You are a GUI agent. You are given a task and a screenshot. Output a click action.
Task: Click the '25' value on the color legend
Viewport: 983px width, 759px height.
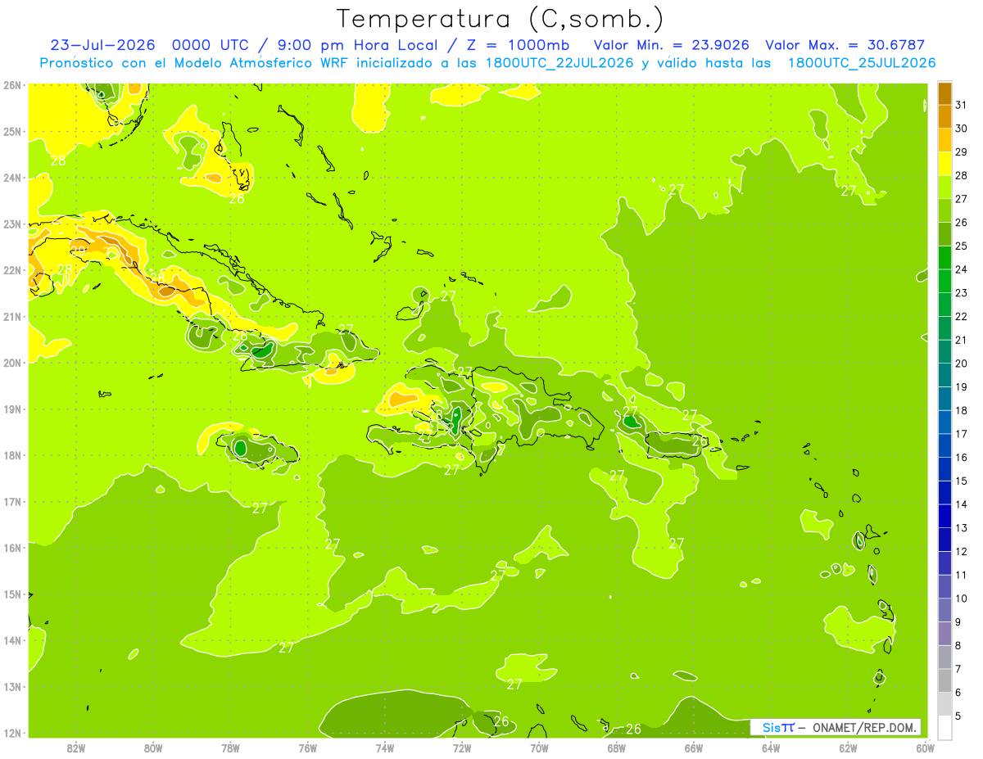pyautogui.click(x=961, y=246)
